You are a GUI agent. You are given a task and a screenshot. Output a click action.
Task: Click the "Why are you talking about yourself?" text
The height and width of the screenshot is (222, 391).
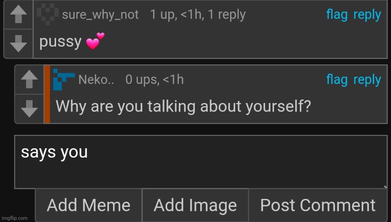click(183, 107)
